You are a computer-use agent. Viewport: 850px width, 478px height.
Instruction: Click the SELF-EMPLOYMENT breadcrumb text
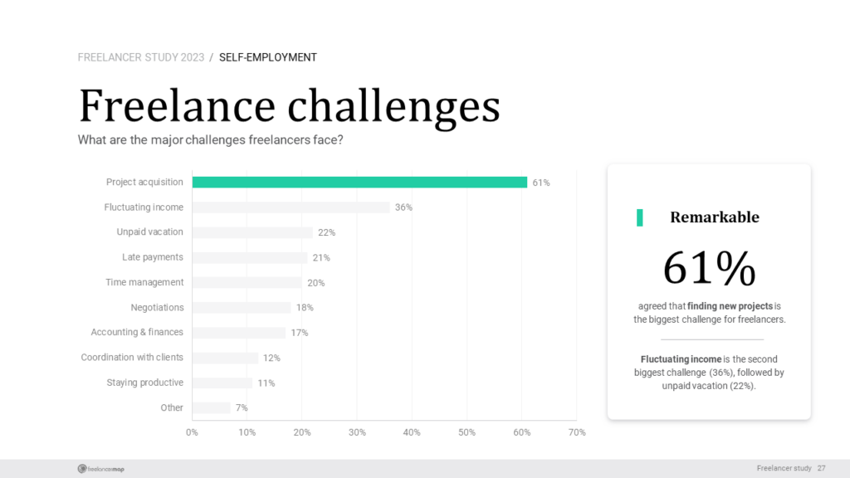pyautogui.click(x=268, y=57)
